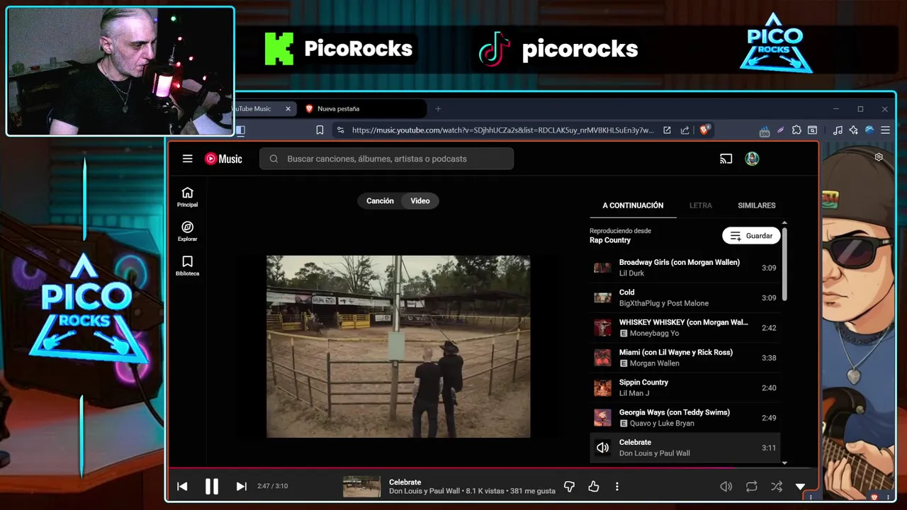Skip to the previous track
This screenshot has height=510, width=907.
[182, 486]
